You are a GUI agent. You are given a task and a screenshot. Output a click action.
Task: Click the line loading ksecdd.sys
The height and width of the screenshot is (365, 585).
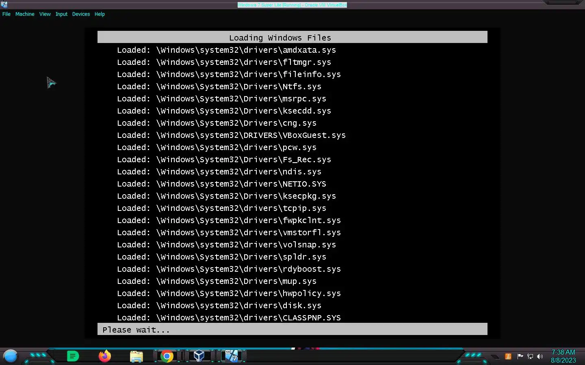[x=224, y=111]
